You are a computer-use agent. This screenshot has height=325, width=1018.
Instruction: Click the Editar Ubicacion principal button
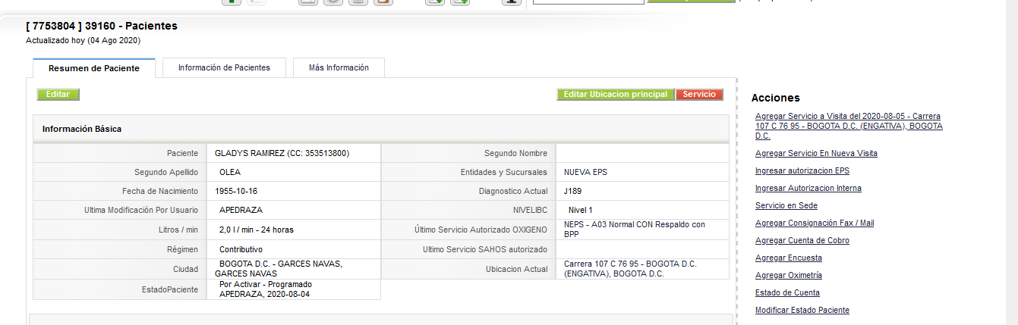pos(616,95)
